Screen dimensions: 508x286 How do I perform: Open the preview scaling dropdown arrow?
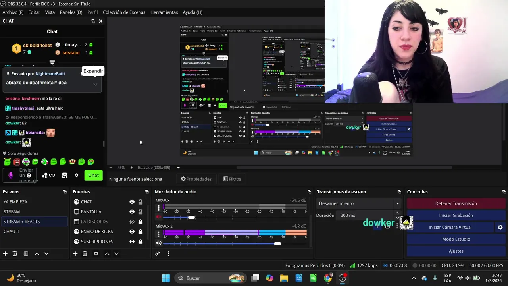coord(178,168)
